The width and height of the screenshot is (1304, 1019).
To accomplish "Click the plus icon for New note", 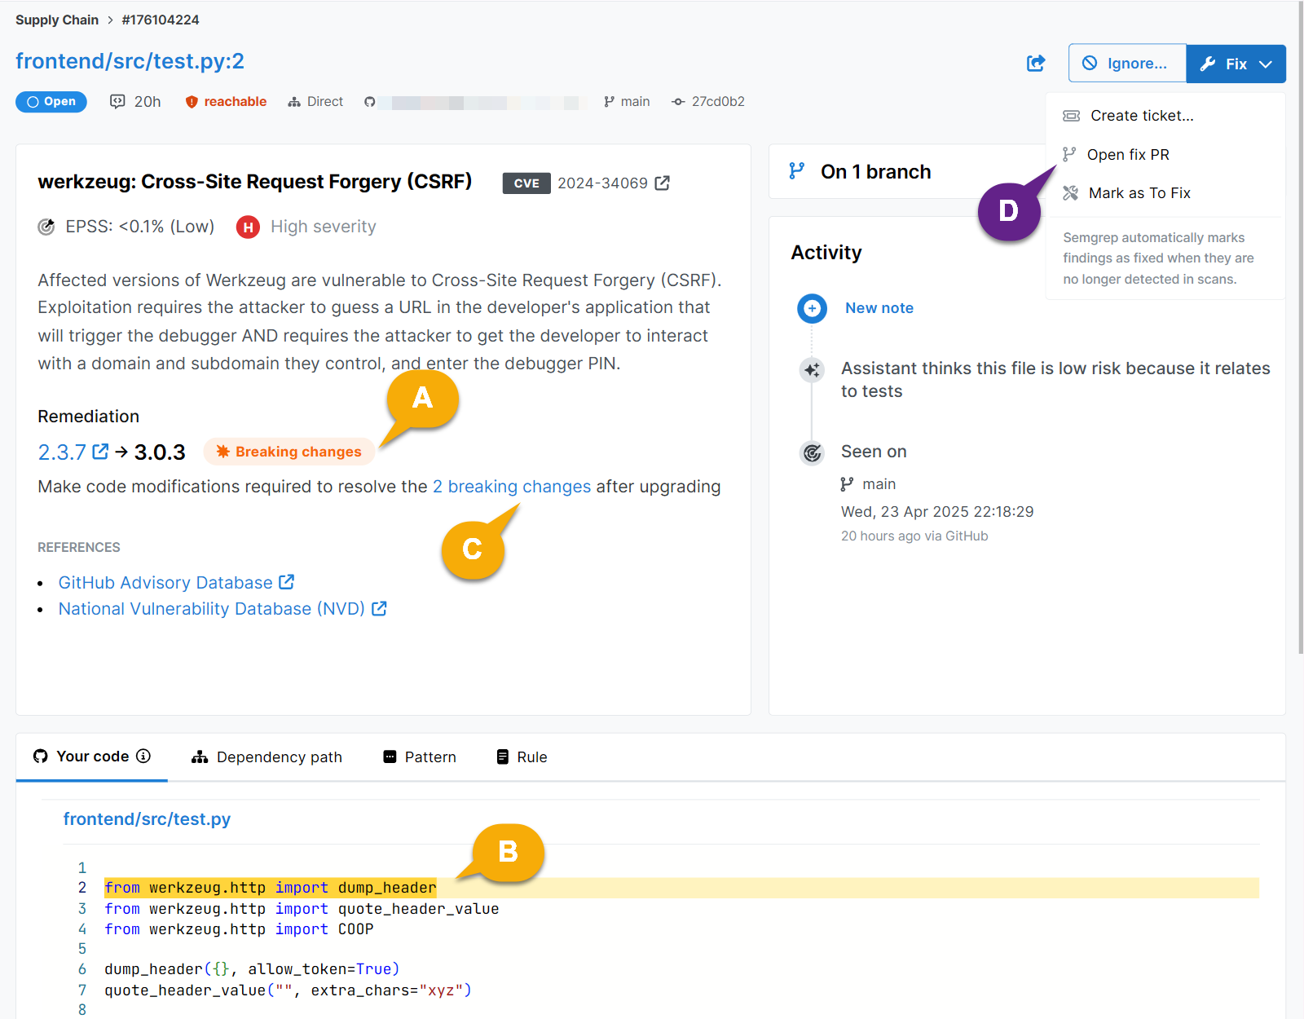I will (812, 308).
